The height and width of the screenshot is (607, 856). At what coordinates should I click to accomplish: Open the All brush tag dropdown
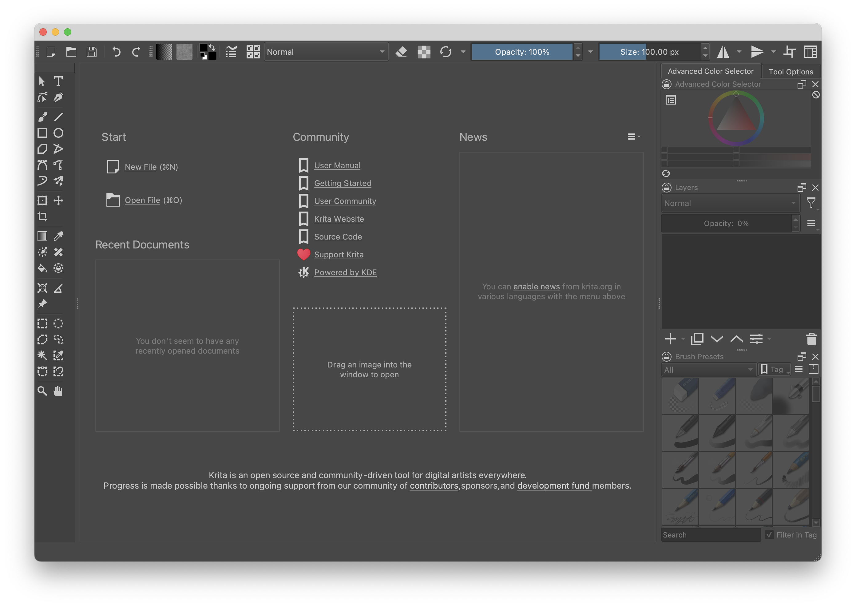pyautogui.click(x=709, y=370)
